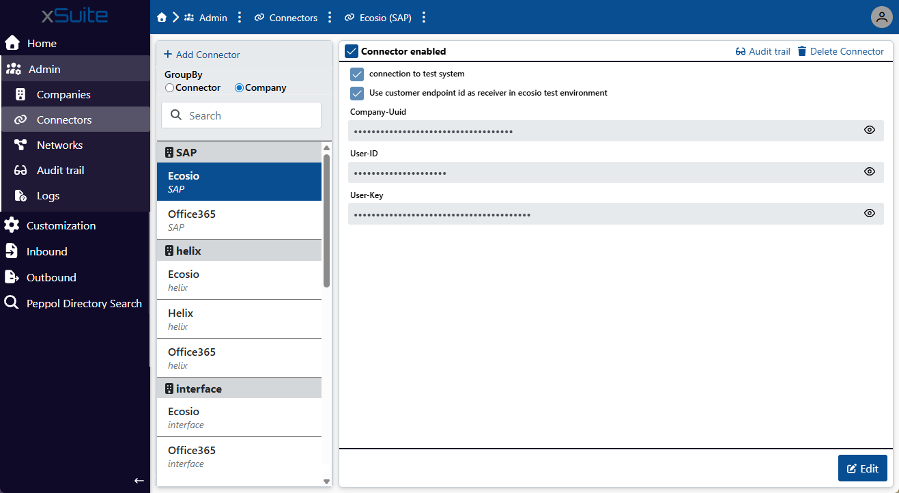899x493 pixels.
Task: Open Logs from the sidebar
Action: 48,196
